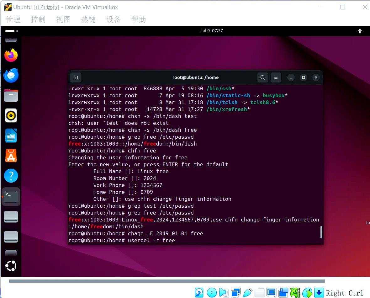Click the 'chfn free' command line

(112, 151)
